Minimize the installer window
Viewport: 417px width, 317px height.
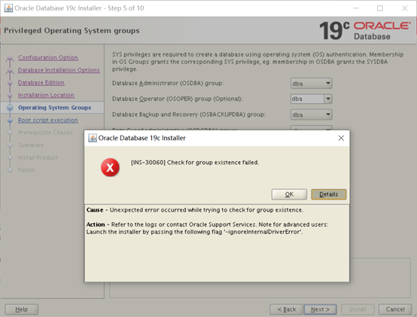[356, 8]
